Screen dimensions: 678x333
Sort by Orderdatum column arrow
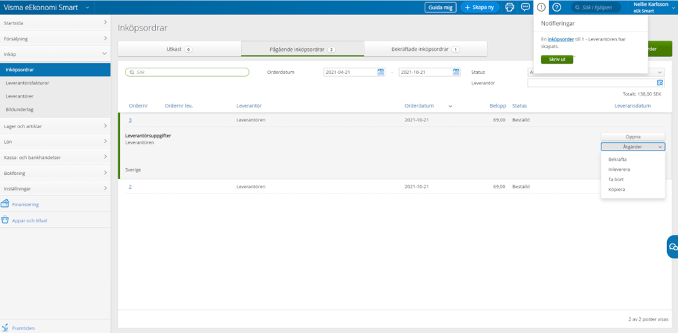451,106
